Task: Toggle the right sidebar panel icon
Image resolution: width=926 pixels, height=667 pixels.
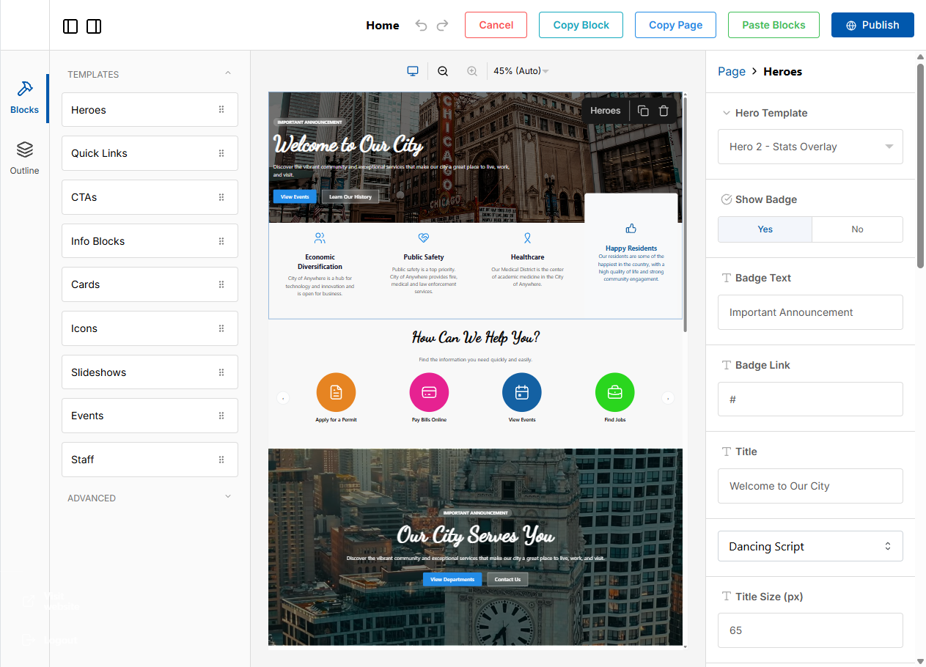Action: (94, 26)
